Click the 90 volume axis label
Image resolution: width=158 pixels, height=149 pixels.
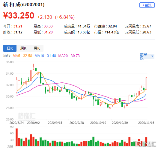(x=12, y=127)
